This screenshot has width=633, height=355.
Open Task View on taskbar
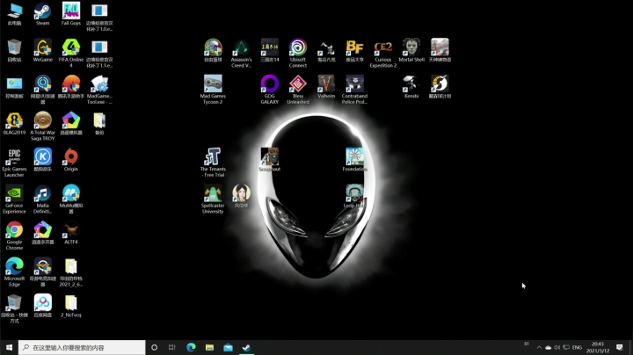[172, 347]
